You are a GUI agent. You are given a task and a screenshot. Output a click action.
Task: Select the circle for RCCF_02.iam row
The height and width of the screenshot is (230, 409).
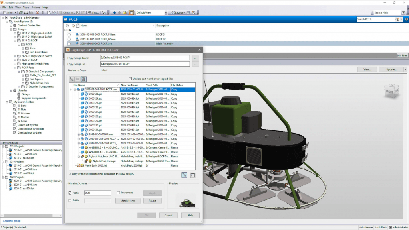coord(69,39)
